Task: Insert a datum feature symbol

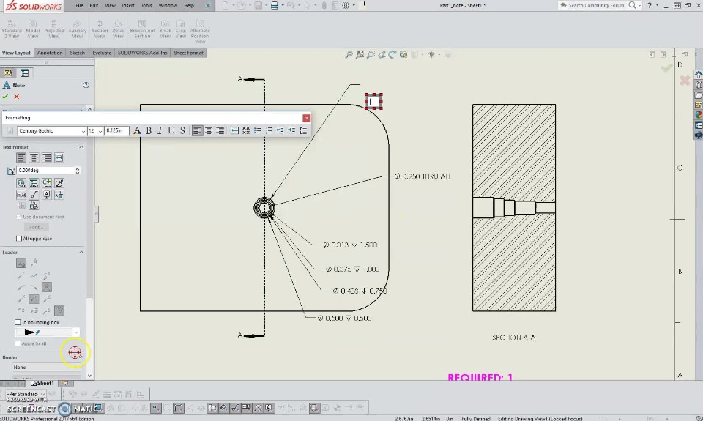Action: click(x=46, y=195)
